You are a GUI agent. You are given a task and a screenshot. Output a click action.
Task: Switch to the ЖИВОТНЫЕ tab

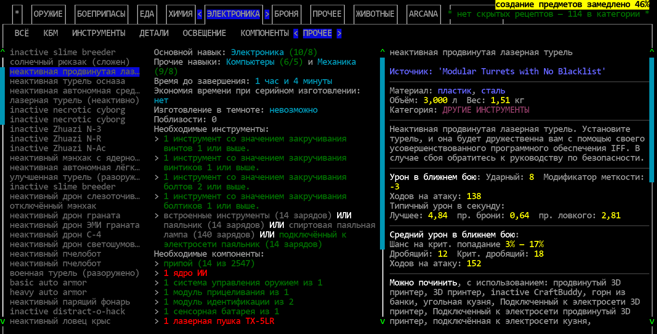[x=375, y=14]
